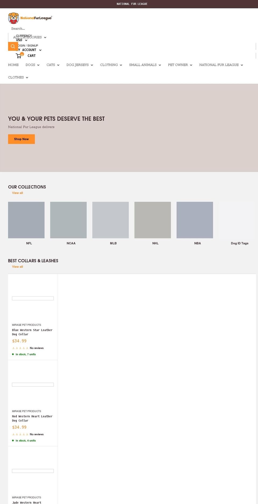Click the Red Western Heart collar image
This screenshot has width=258, height=504.
click(x=33, y=385)
